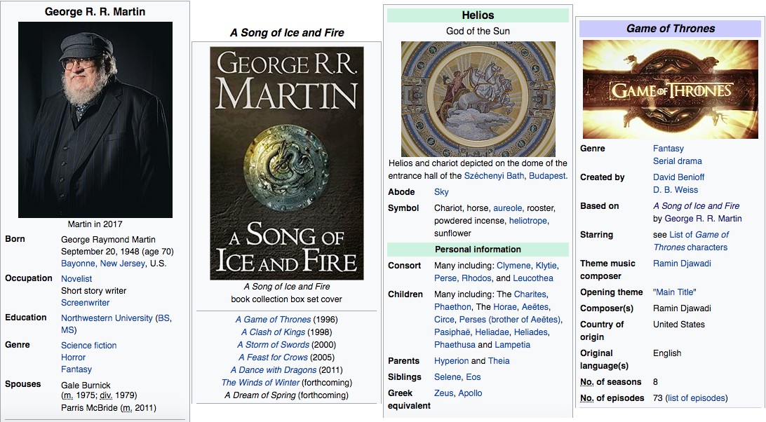
Task: Follow the Bayonne link
Action: click(78, 264)
